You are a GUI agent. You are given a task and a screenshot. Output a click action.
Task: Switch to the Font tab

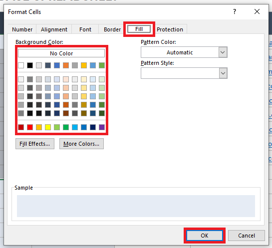85,29
